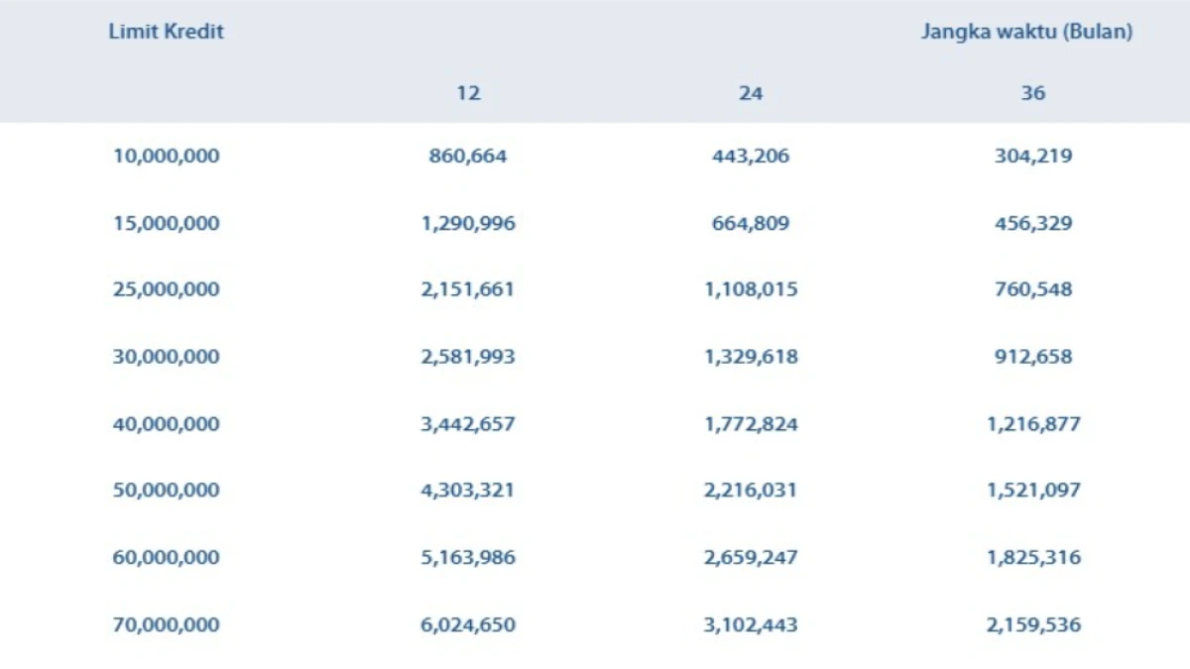
Task: Click installment value 443,206
Action: [751, 156]
